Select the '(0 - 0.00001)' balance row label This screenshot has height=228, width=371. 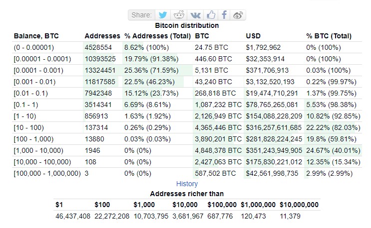34,48
